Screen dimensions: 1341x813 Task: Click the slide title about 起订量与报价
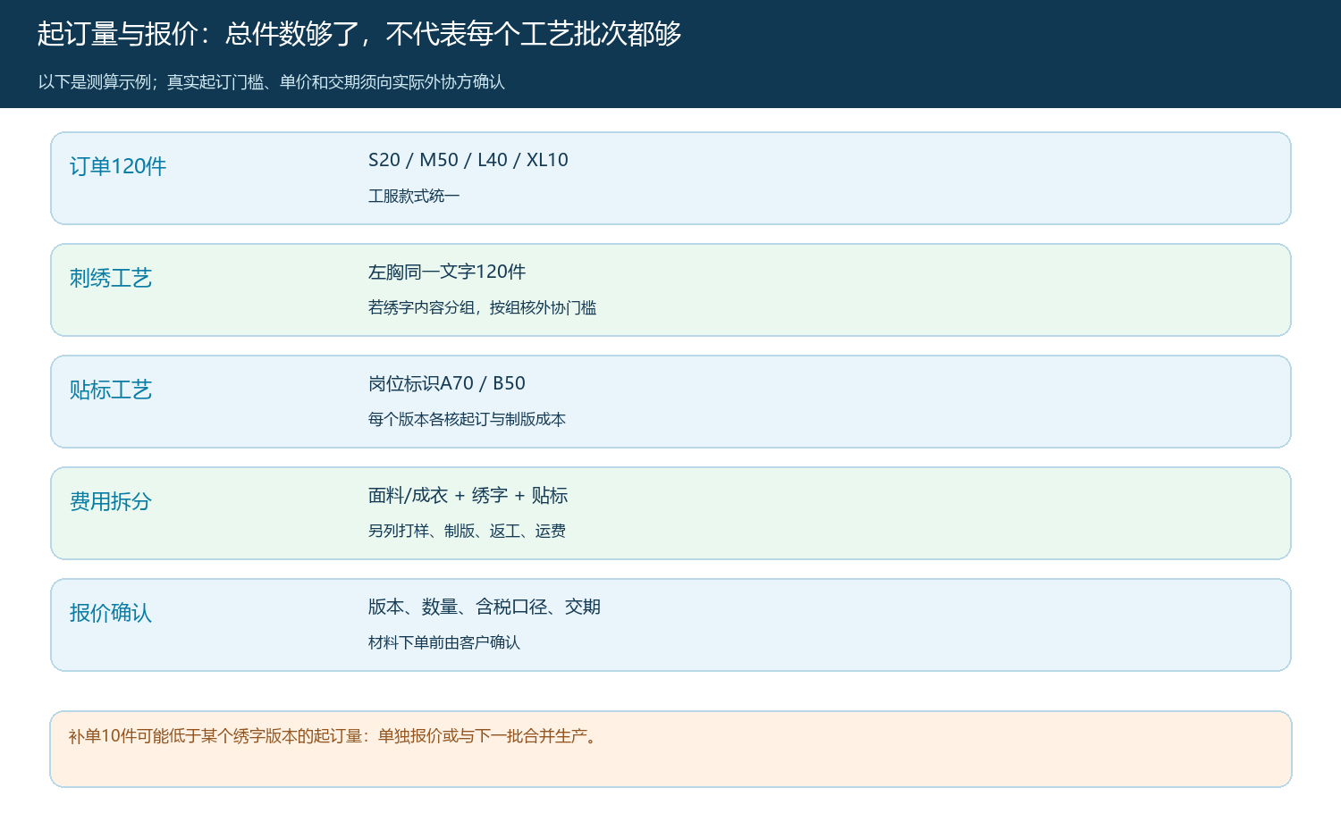coord(359,34)
